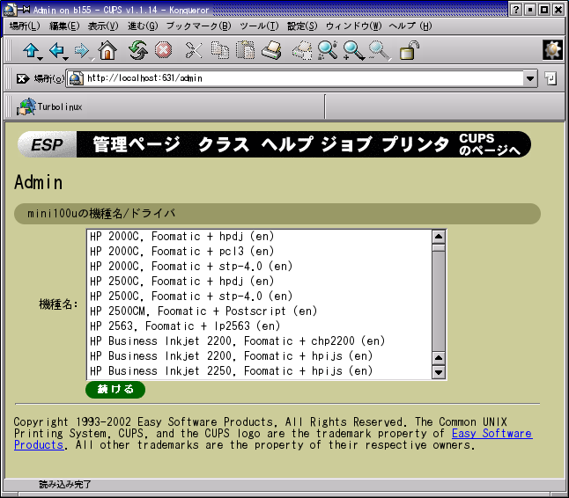The image size is (569, 498).
Task: Select HP Business Inkjet 2200 chp2200 driver
Action: point(259,341)
